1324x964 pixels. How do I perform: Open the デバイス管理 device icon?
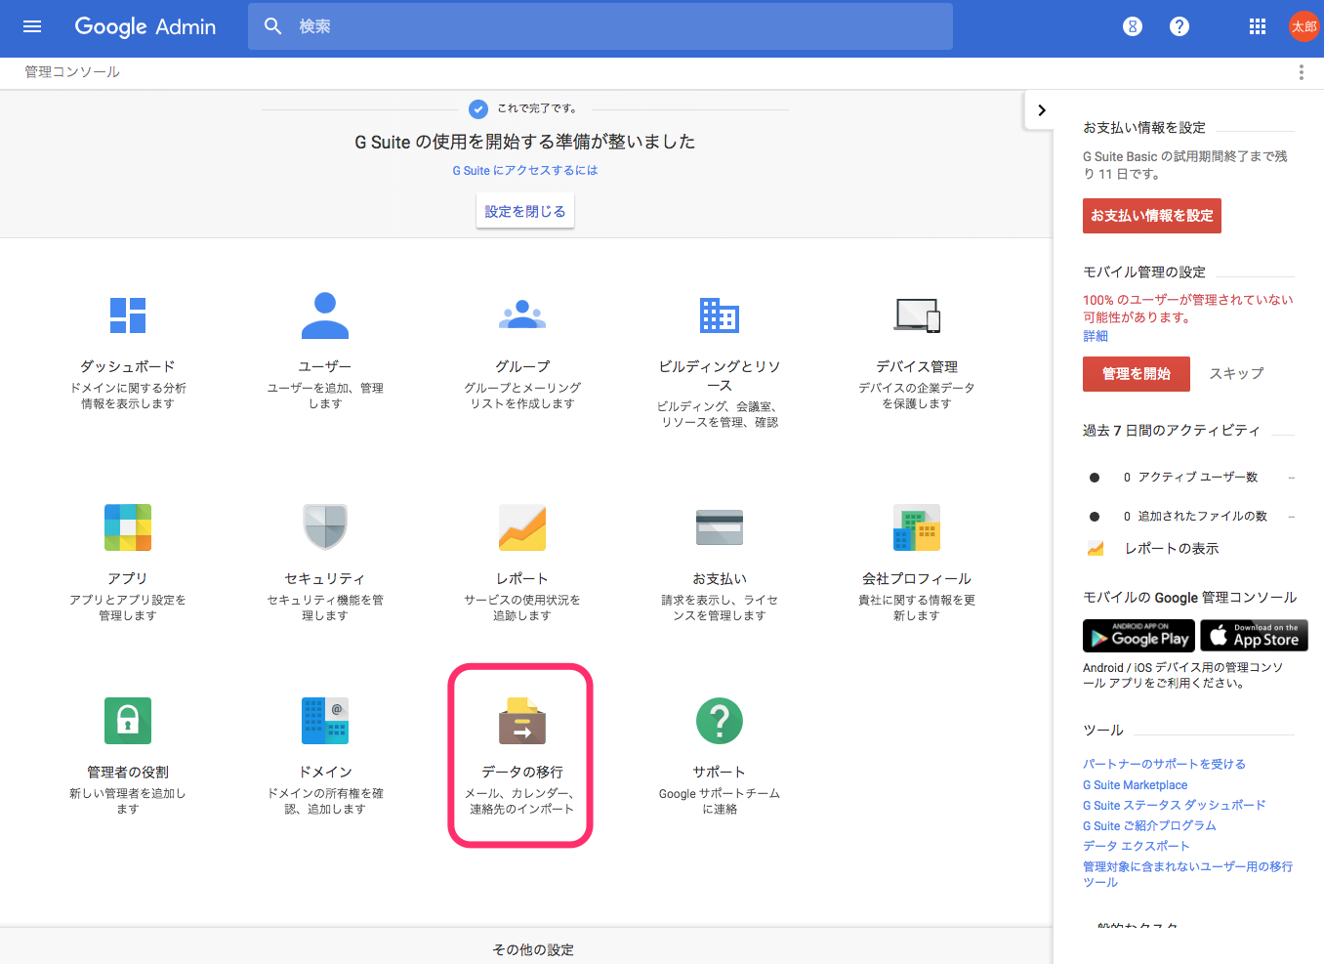point(917,315)
